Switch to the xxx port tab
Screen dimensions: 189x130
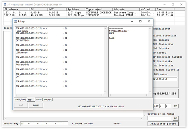[48, 100]
